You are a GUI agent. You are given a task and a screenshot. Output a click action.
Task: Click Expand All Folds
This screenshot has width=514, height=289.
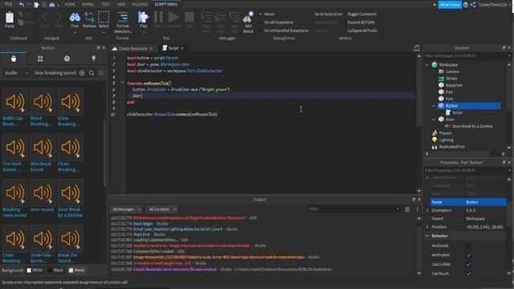pyautogui.click(x=361, y=22)
